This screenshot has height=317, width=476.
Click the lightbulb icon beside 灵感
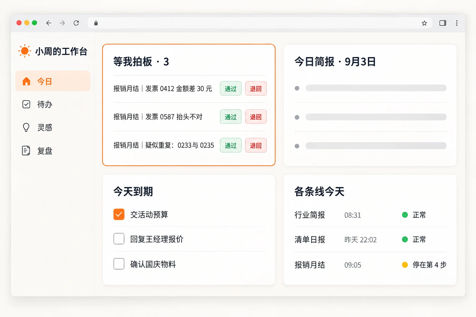coord(26,127)
